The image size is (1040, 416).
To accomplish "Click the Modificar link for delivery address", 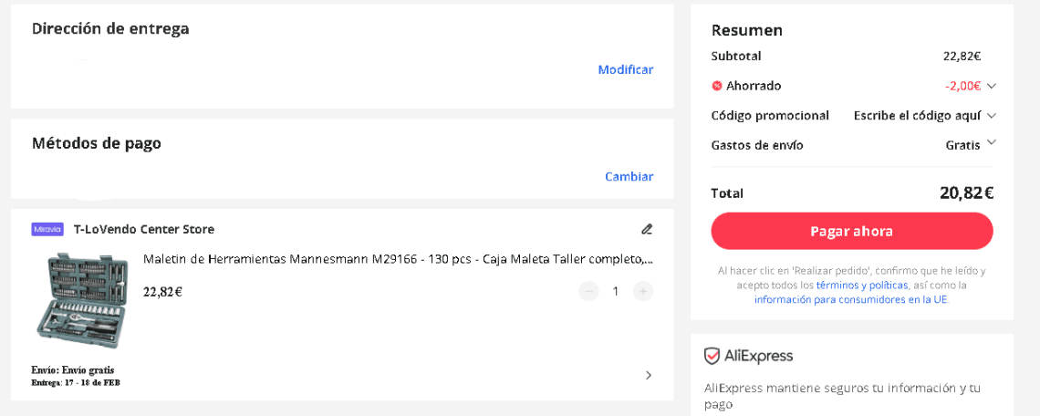I will tap(626, 69).
